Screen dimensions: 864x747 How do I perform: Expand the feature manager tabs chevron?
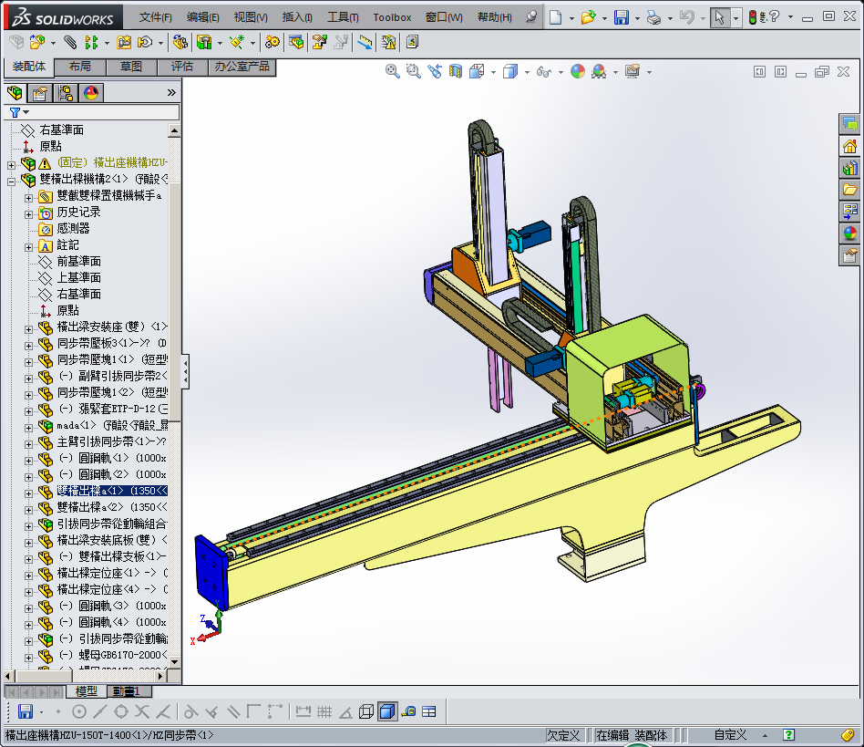(x=171, y=93)
